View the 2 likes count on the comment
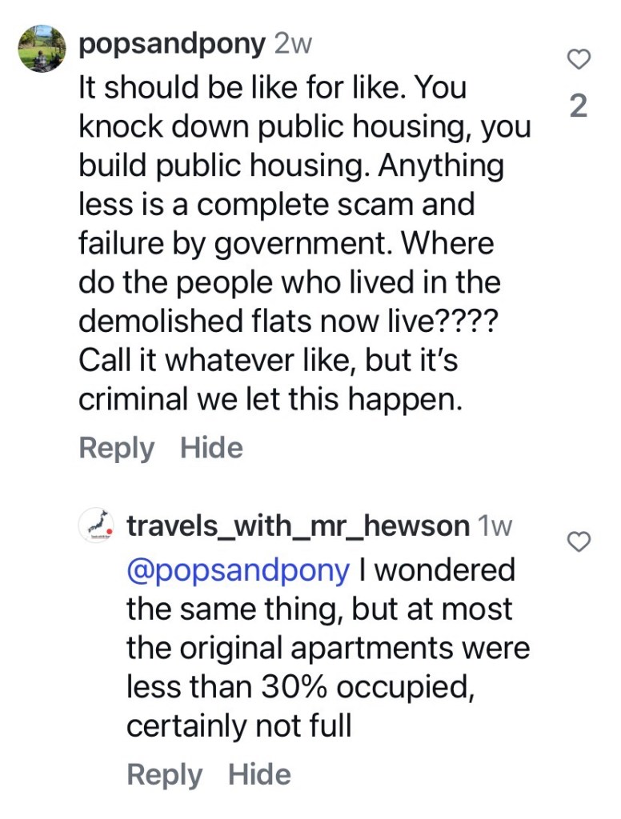This screenshot has width=621, height=819. tap(579, 105)
